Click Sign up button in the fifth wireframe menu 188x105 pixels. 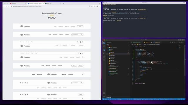pyautogui.click(x=80, y=66)
